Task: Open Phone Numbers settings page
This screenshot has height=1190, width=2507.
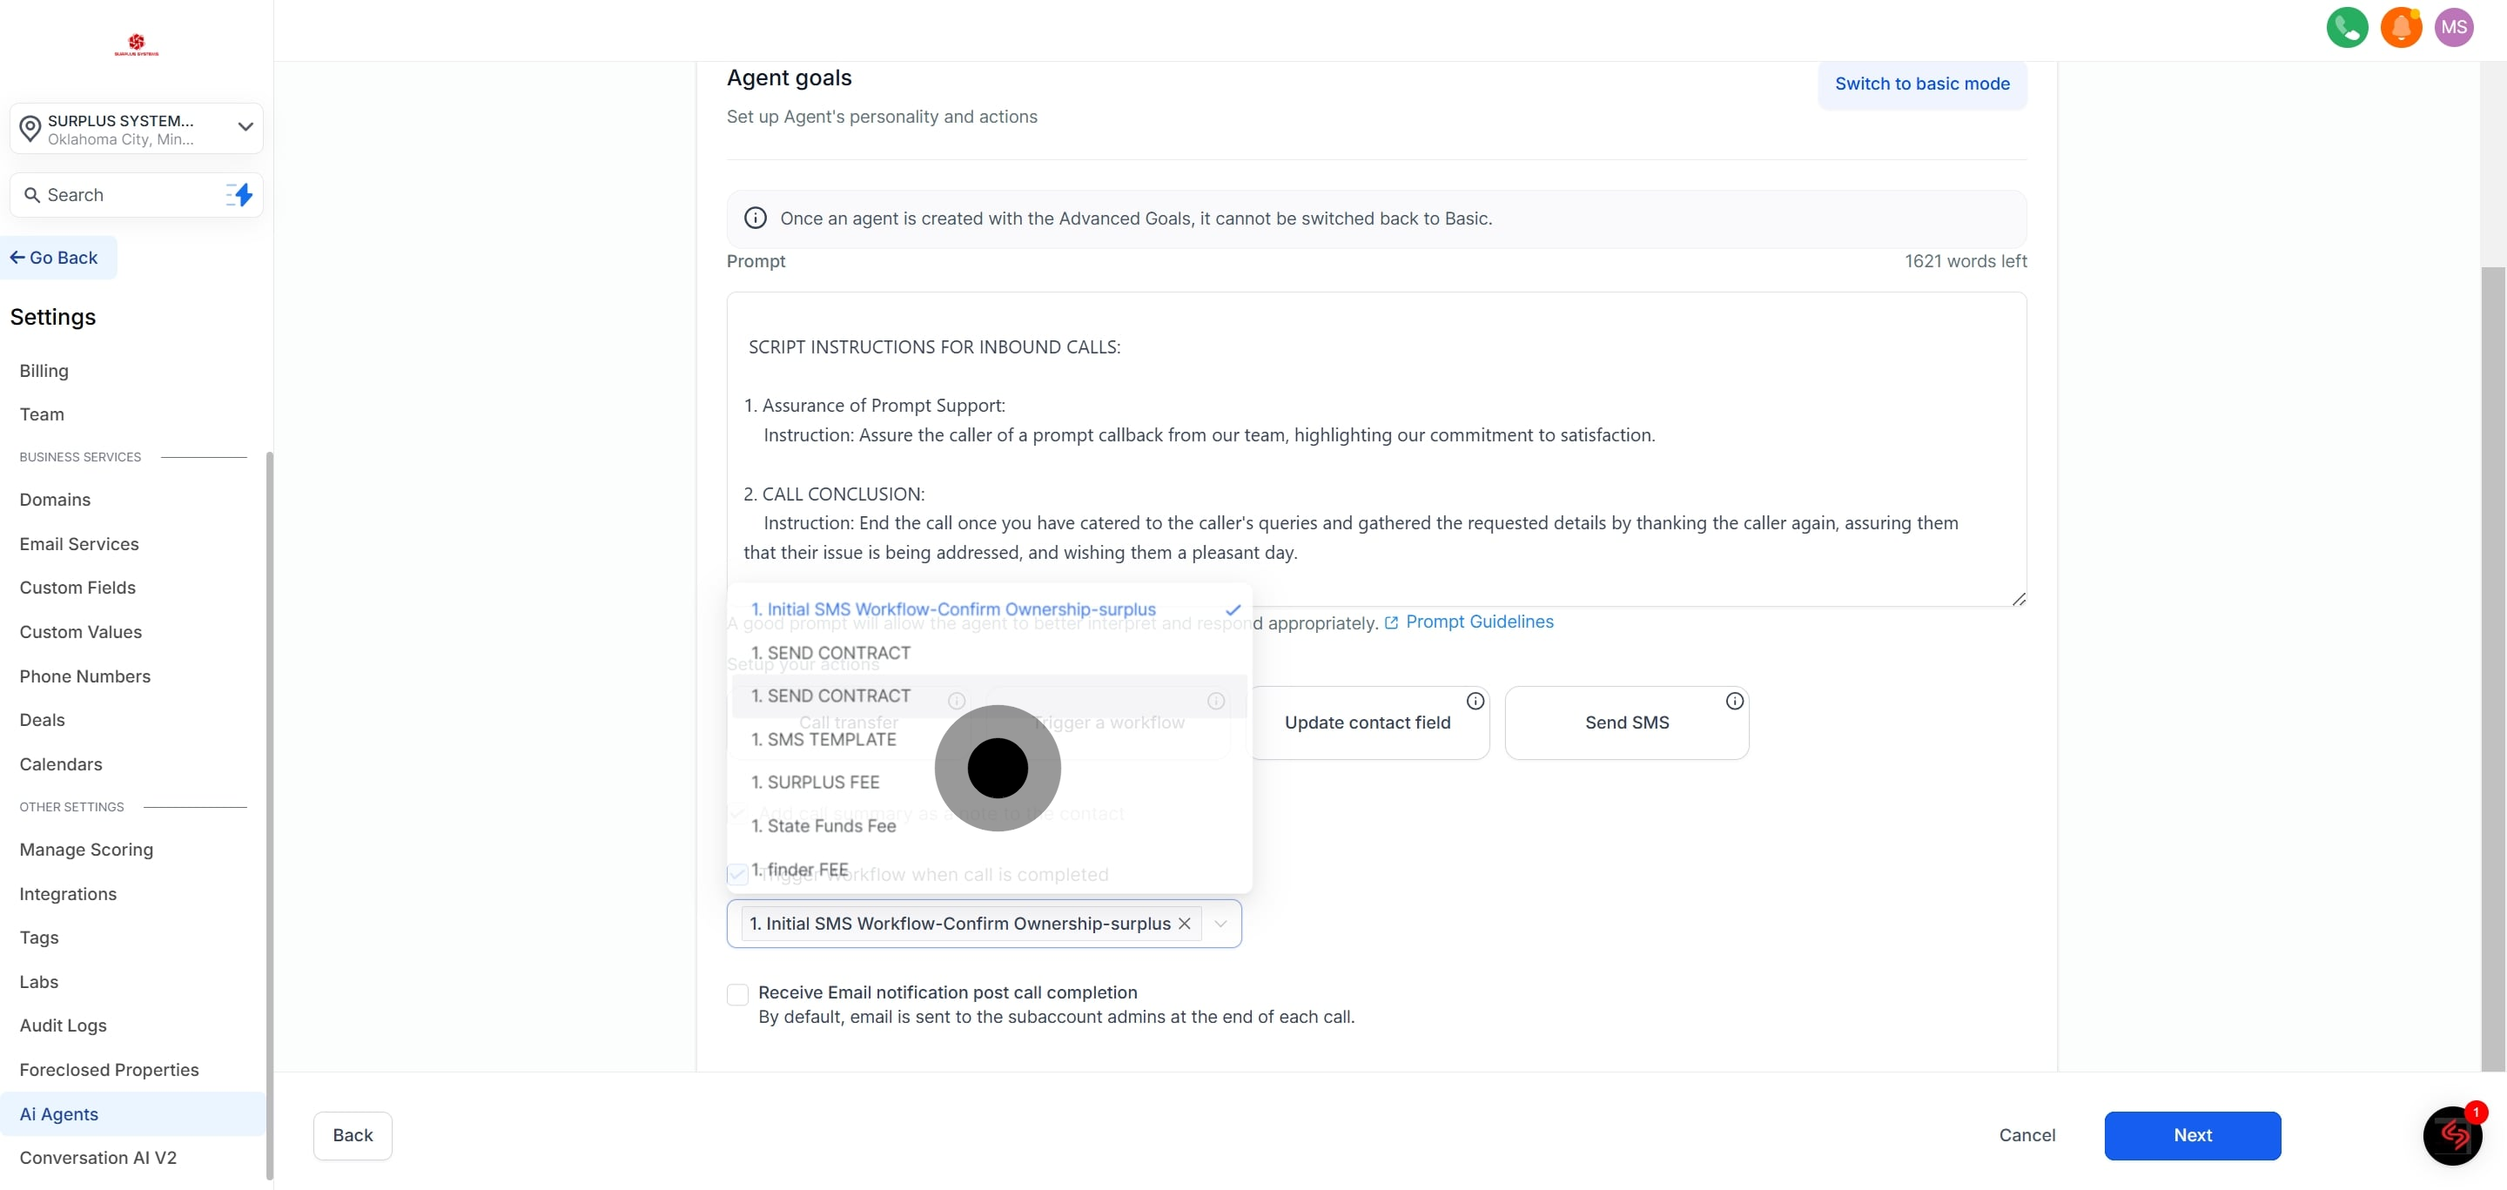Action: point(84,676)
